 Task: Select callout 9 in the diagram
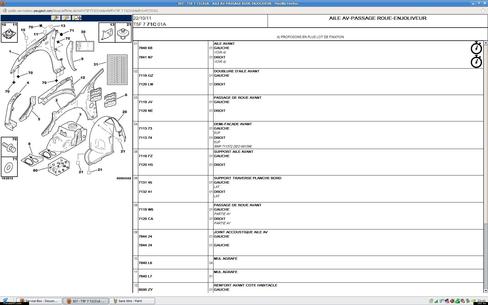point(82,59)
